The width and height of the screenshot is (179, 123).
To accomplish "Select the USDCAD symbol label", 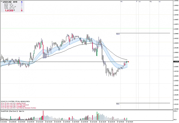I will 7,2.
